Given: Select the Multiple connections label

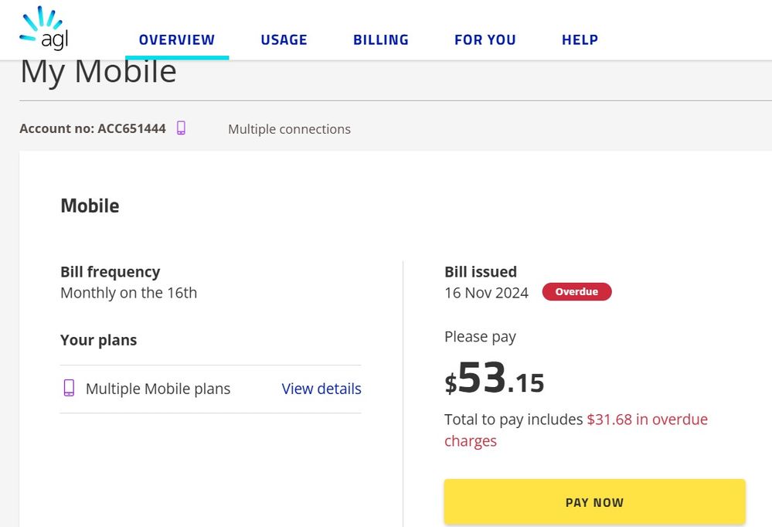Looking at the screenshot, I should 289,129.
